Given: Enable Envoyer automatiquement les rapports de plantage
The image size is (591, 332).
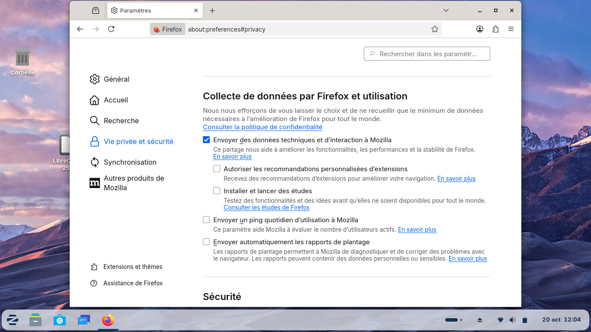Looking at the screenshot, I should tap(206, 242).
